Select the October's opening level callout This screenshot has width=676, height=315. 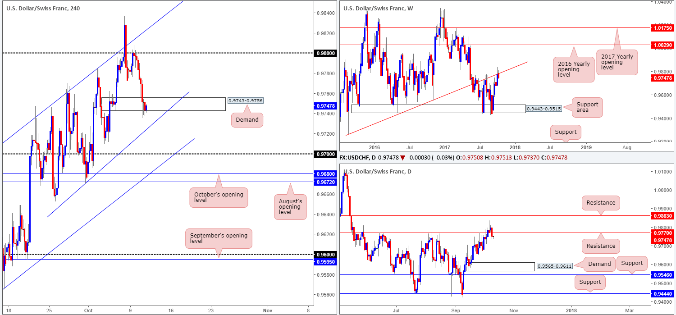[219, 197]
